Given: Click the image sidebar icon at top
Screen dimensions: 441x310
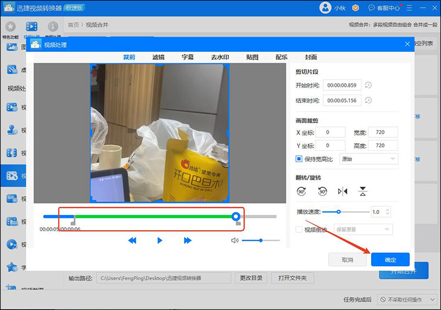Looking at the screenshot, I should click(12, 46).
